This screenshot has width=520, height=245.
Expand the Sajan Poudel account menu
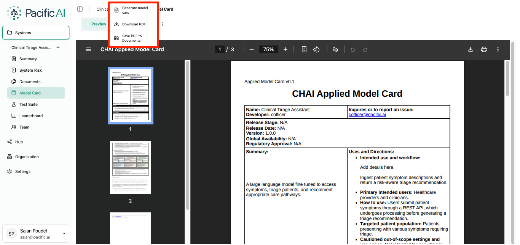tap(64, 234)
